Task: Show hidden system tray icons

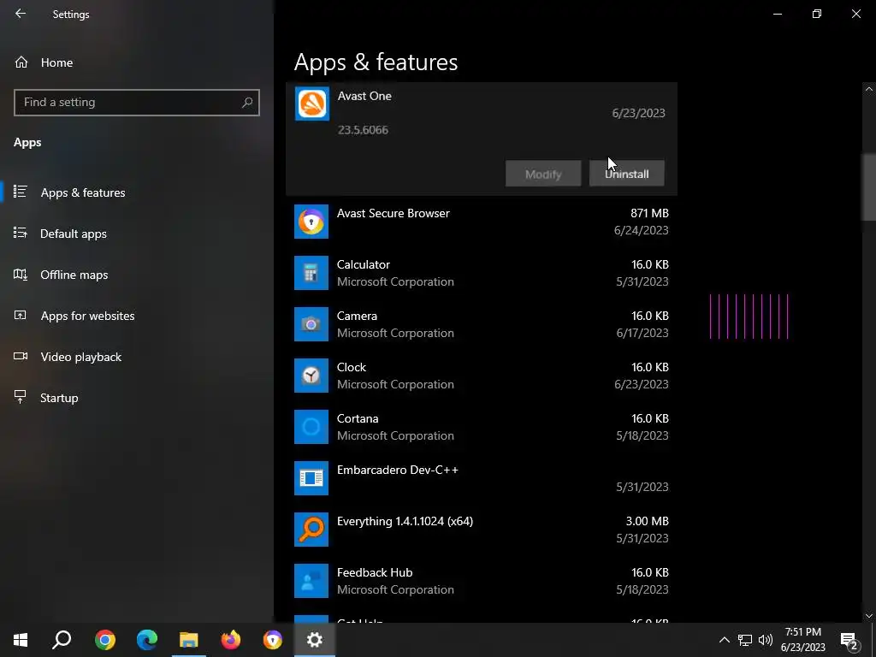Action: [x=724, y=640]
